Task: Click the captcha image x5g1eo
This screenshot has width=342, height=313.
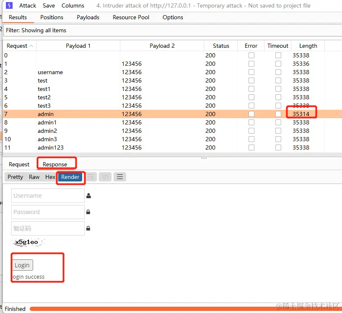Action: point(28,242)
